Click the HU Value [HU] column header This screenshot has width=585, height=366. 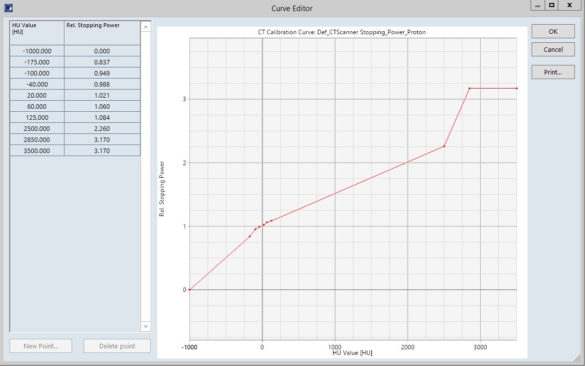37,33
